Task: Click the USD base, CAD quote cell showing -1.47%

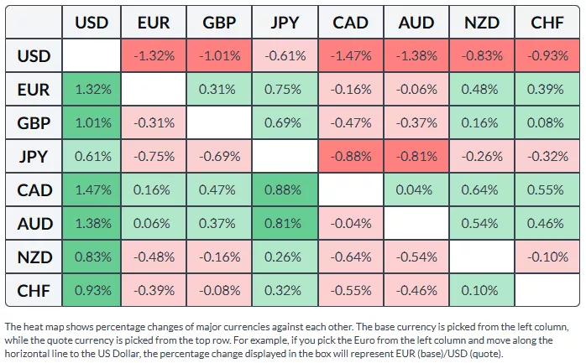Action: pos(351,56)
